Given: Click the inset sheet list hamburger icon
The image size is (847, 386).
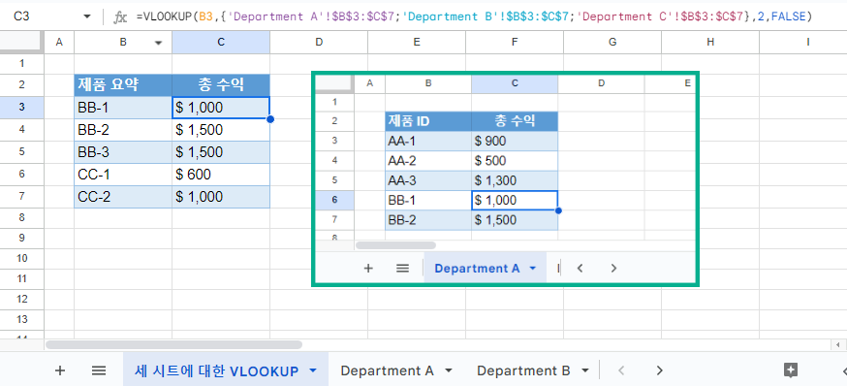Looking at the screenshot, I should point(402,268).
